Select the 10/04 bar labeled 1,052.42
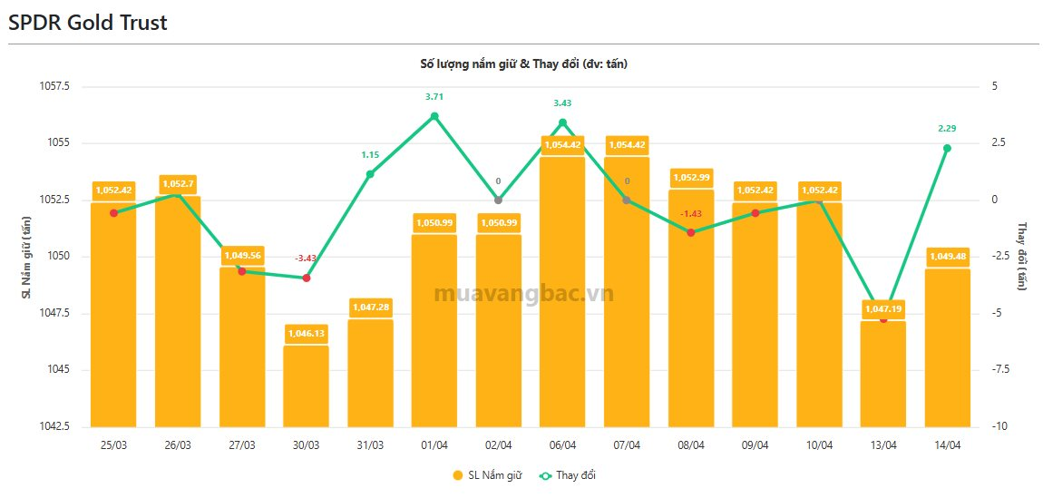 [819, 315]
